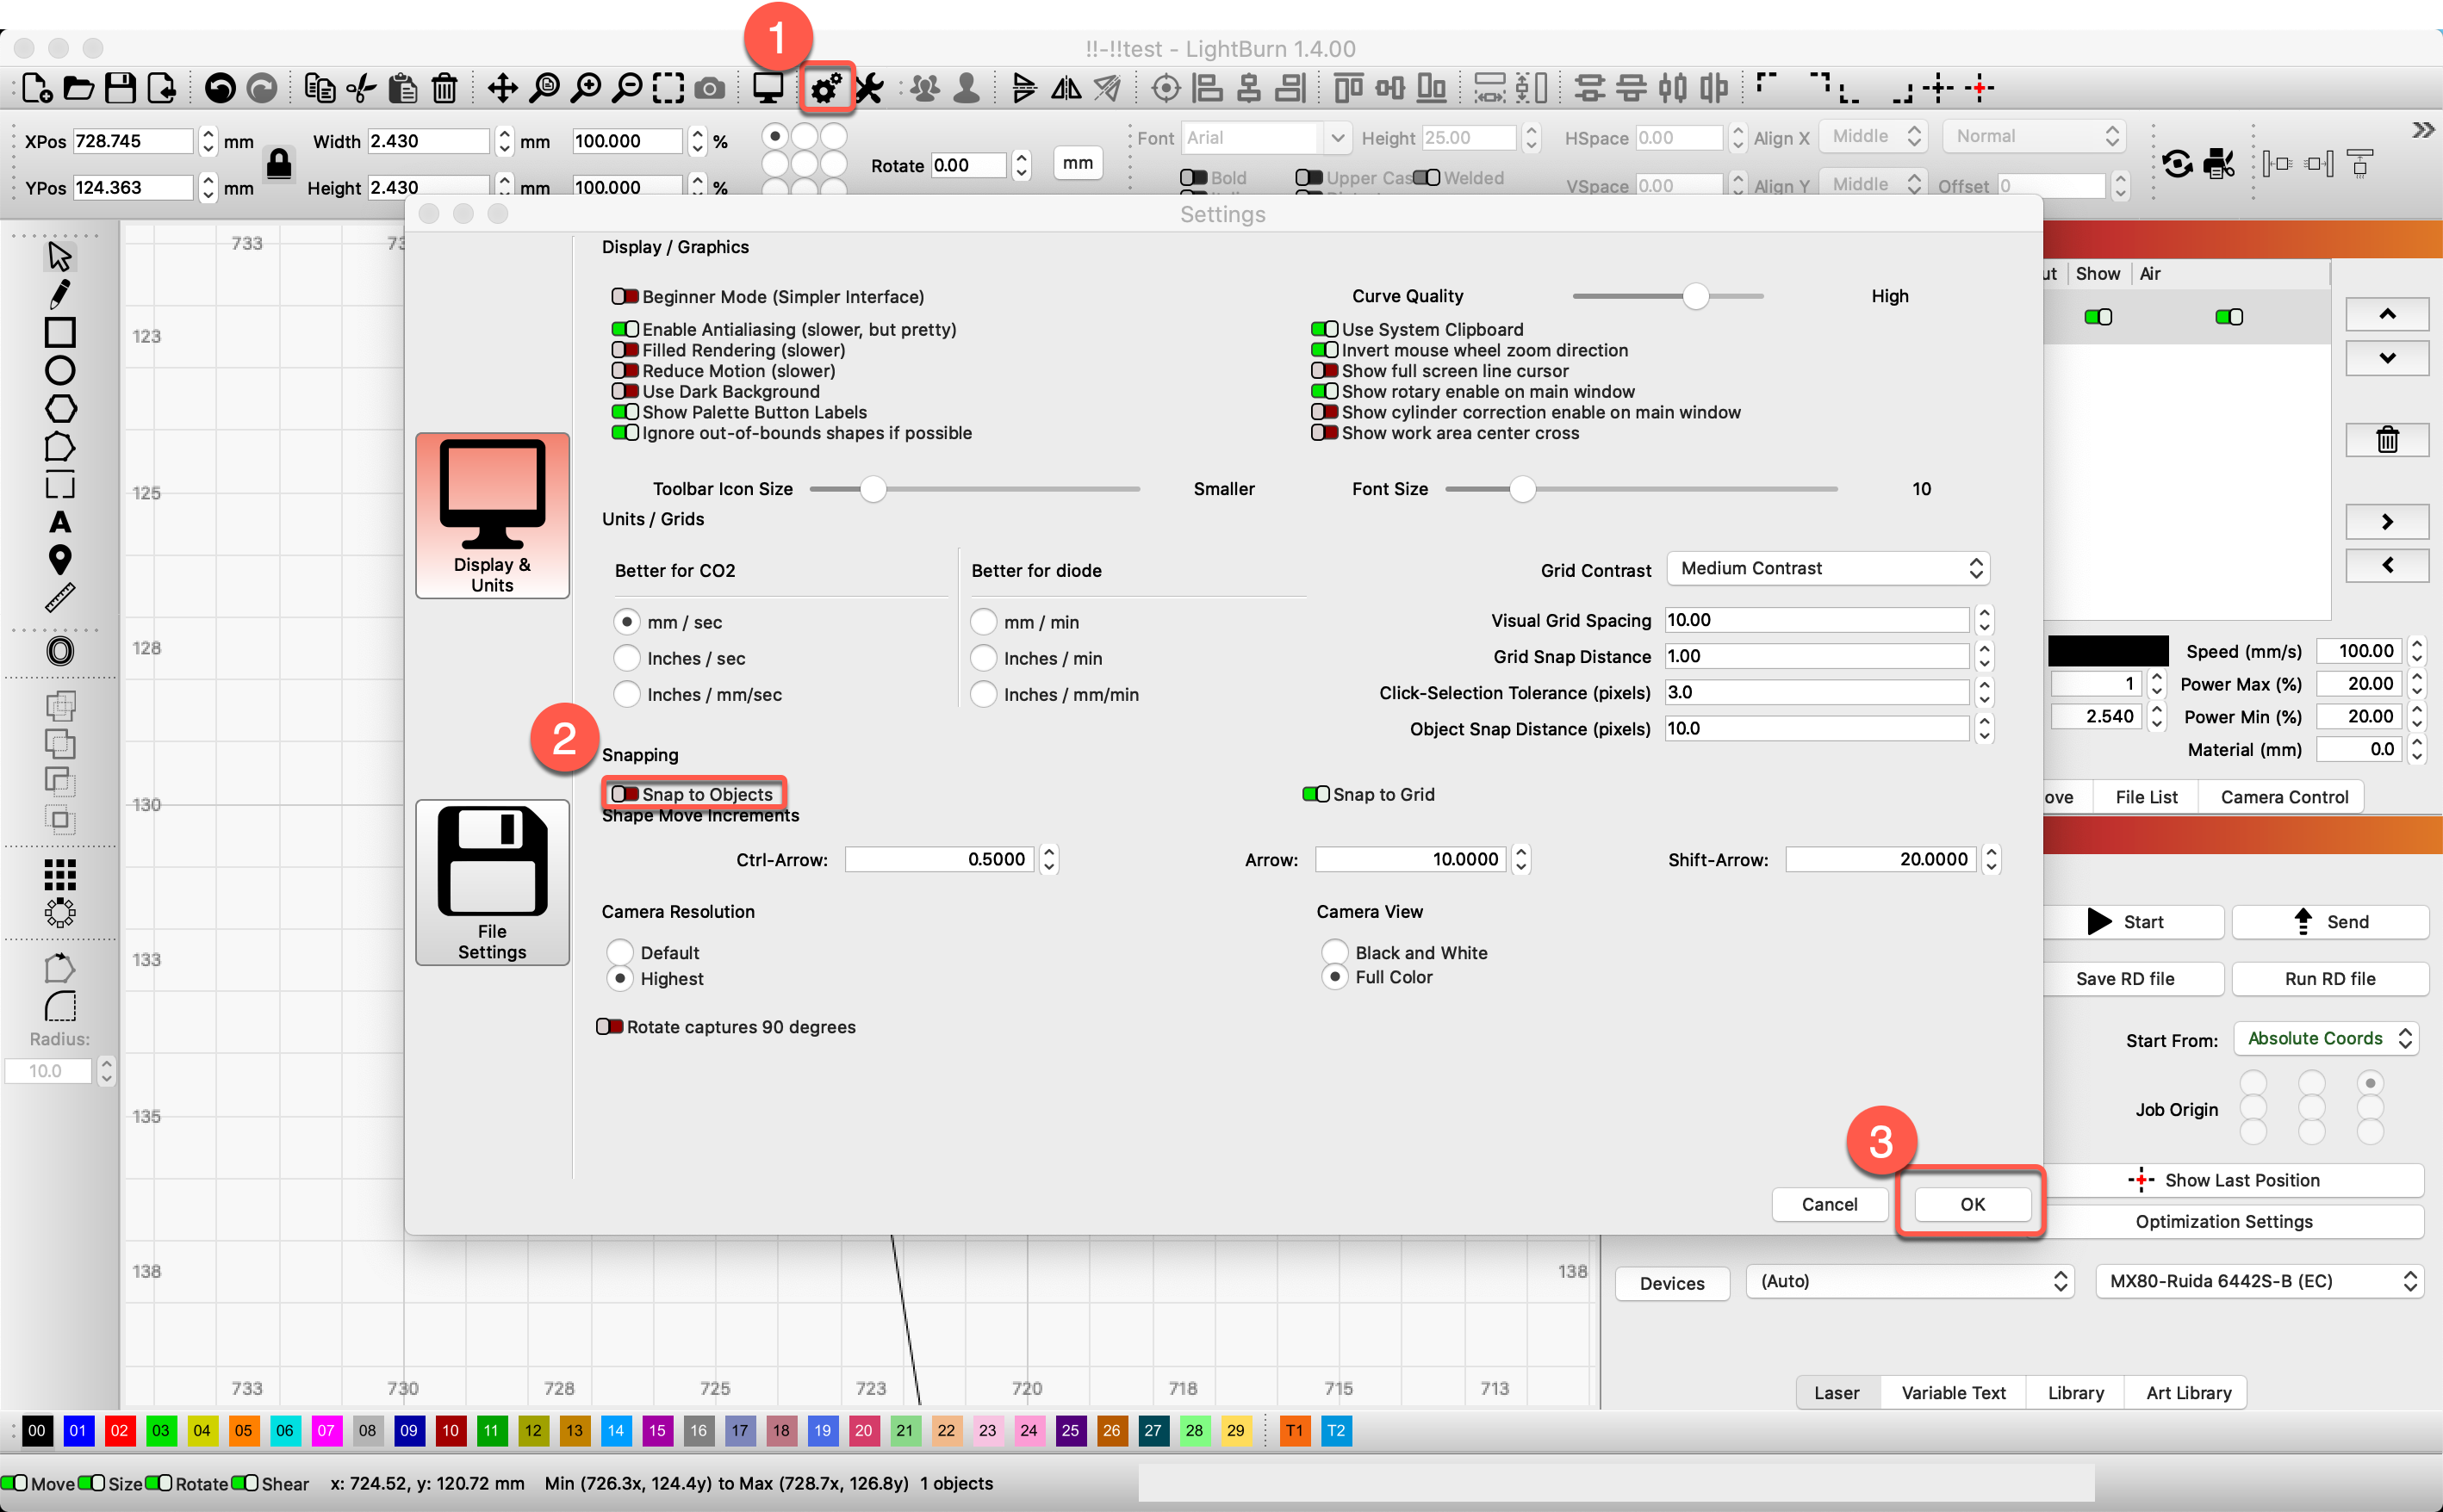Switch to the File List tab

coord(2146,797)
